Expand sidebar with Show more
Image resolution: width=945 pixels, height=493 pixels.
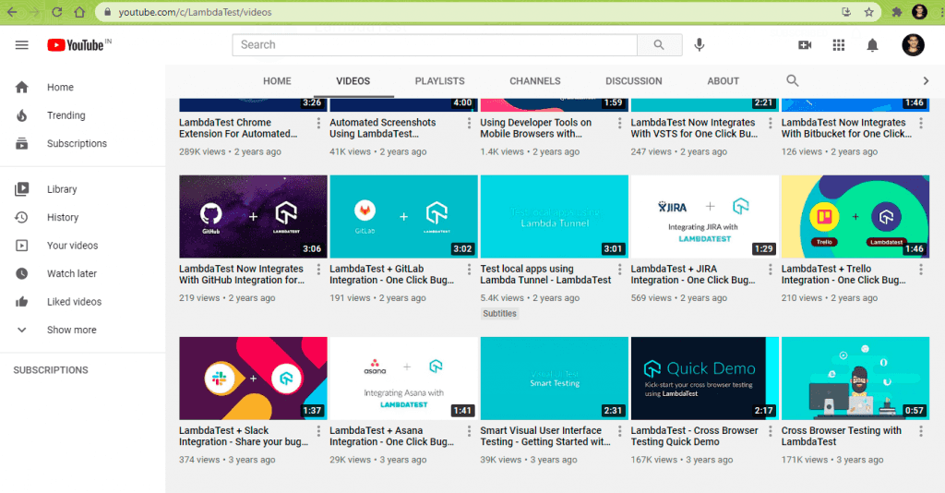click(71, 330)
